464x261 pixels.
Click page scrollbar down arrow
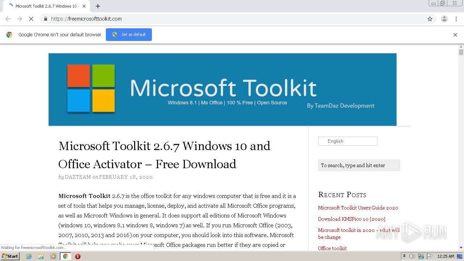click(x=461, y=248)
